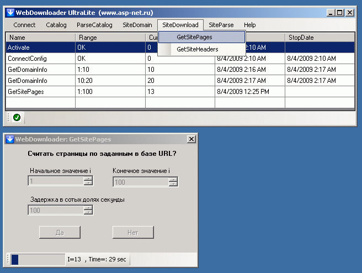Image resolution: width=362 pixels, height=273 pixels.
Task: Close the WebDownloader UltraLite window
Action: point(350,13)
